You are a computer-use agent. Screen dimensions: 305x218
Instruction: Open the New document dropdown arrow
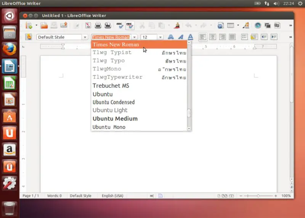click(36, 25)
